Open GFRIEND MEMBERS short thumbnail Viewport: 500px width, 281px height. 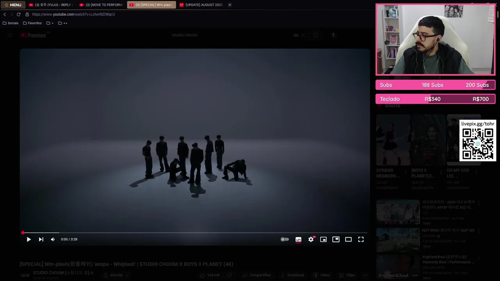pyautogui.click(x=393, y=140)
